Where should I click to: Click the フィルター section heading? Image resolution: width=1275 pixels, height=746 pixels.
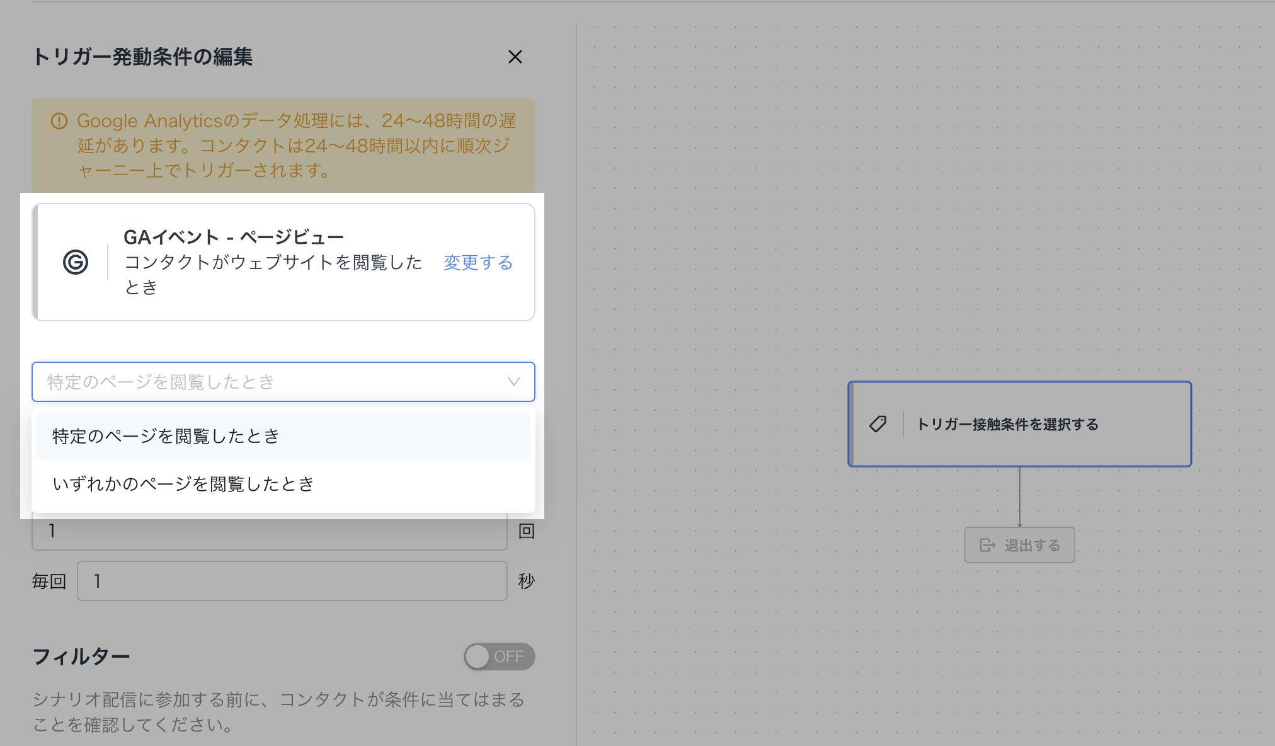tap(81, 657)
